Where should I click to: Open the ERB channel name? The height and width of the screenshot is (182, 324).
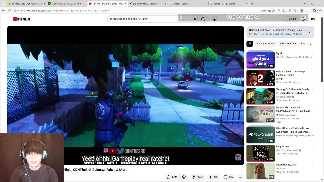coord(278,79)
